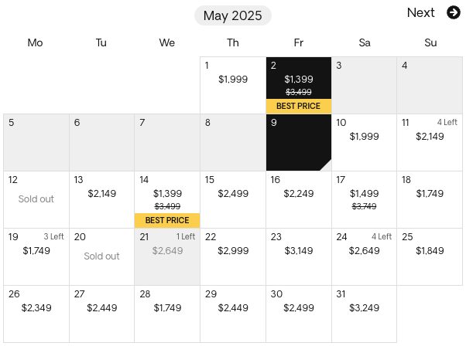Viewport: 466px width, 346px height.
Task: Click the Next month arrow icon
Action: coord(454,13)
